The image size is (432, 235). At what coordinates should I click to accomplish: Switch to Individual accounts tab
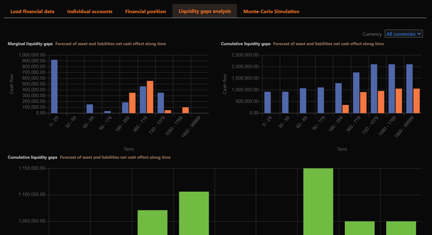tap(90, 11)
